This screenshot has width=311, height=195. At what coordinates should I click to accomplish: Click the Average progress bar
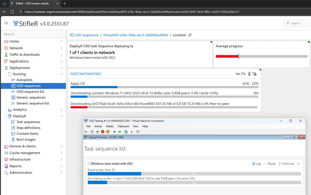(261, 56)
